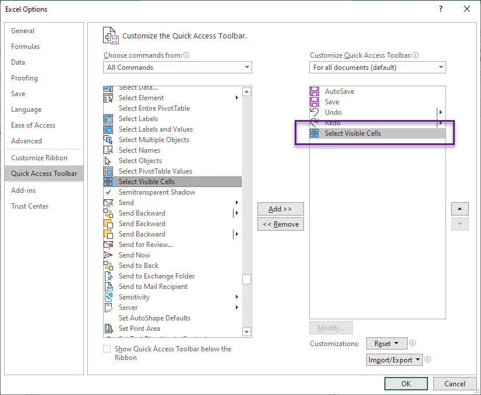481x395 pixels.
Task: Select the Select Entire PivotTable command
Action: click(x=172, y=108)
